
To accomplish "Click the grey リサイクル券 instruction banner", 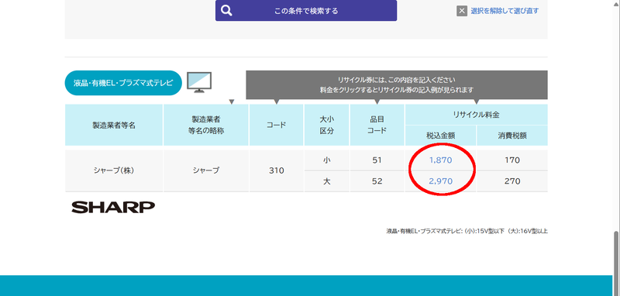I will 397,85.
